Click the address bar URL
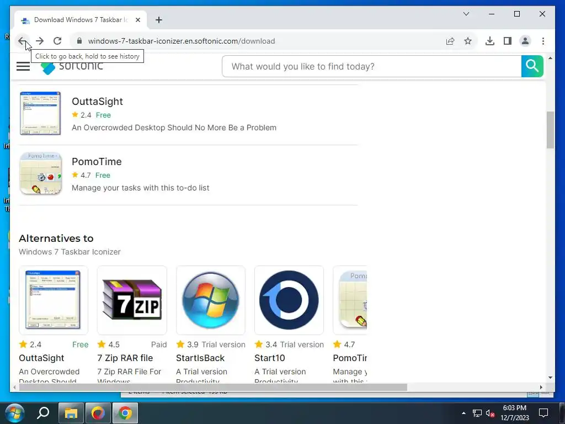Viewport: 565px width, 424px height. [181, 41]
